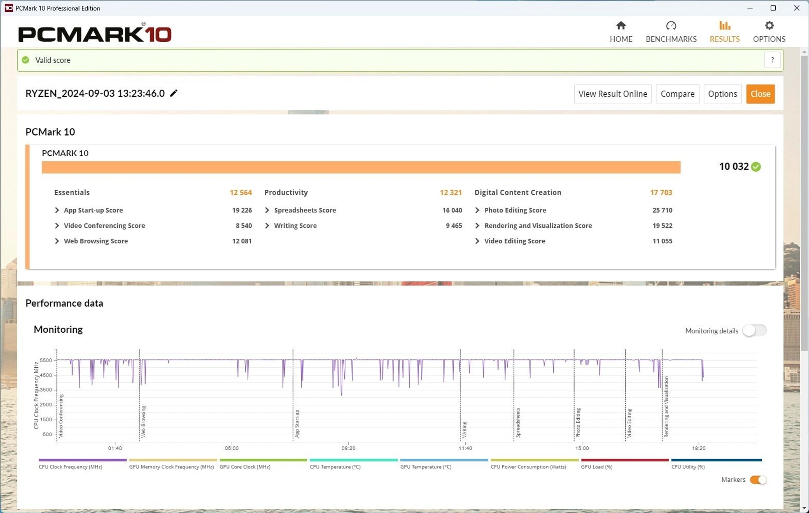Viewport: 809px width, 513px height.
Task: Turn off the Markers toggle
Action: [758, 480]
